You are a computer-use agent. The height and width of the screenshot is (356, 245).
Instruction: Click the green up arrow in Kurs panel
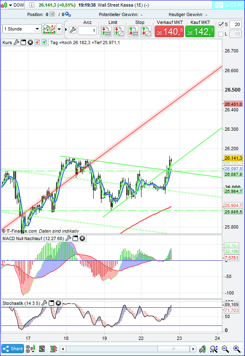click(x=44, y=42)
